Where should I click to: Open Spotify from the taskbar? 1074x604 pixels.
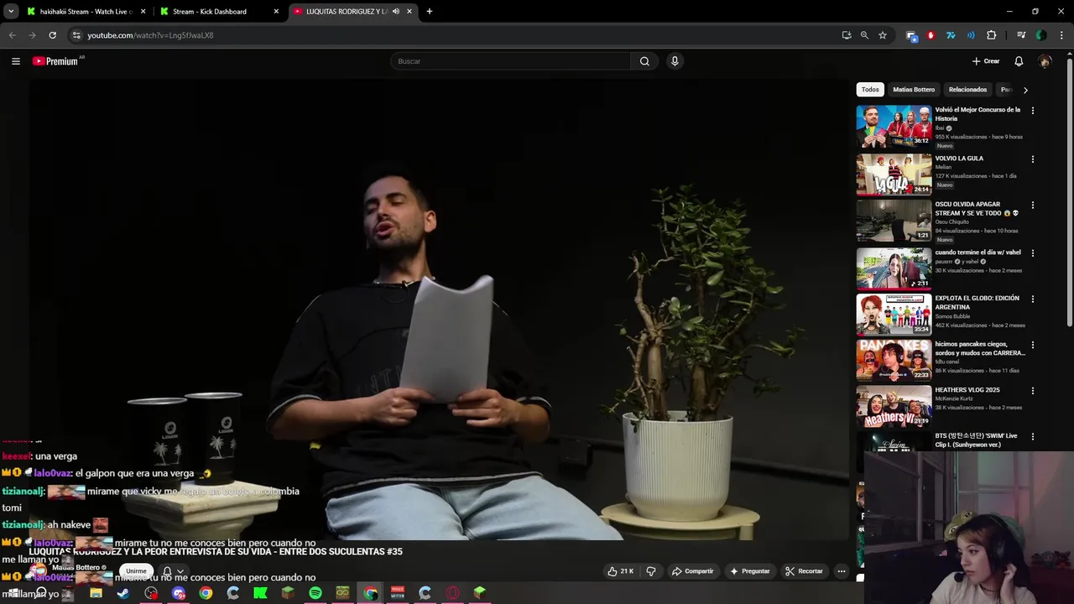coord(315,593)
